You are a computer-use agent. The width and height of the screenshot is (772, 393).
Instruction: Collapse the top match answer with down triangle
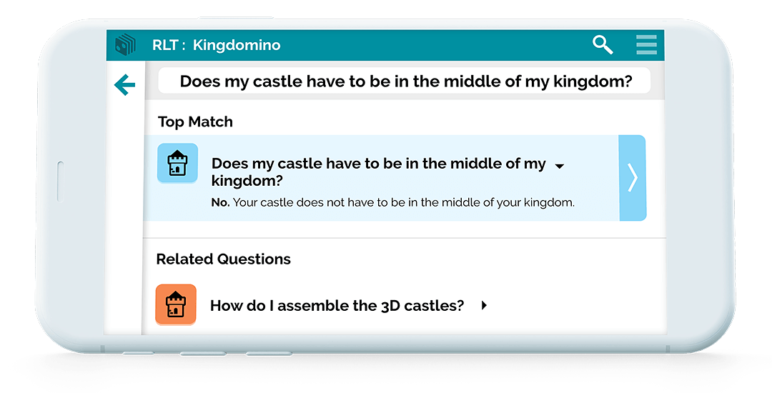click(559, 166)
